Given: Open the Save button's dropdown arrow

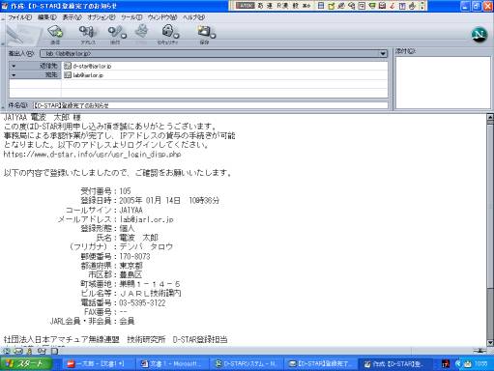Looking at the screenshot, I should [x=214, y=35].
